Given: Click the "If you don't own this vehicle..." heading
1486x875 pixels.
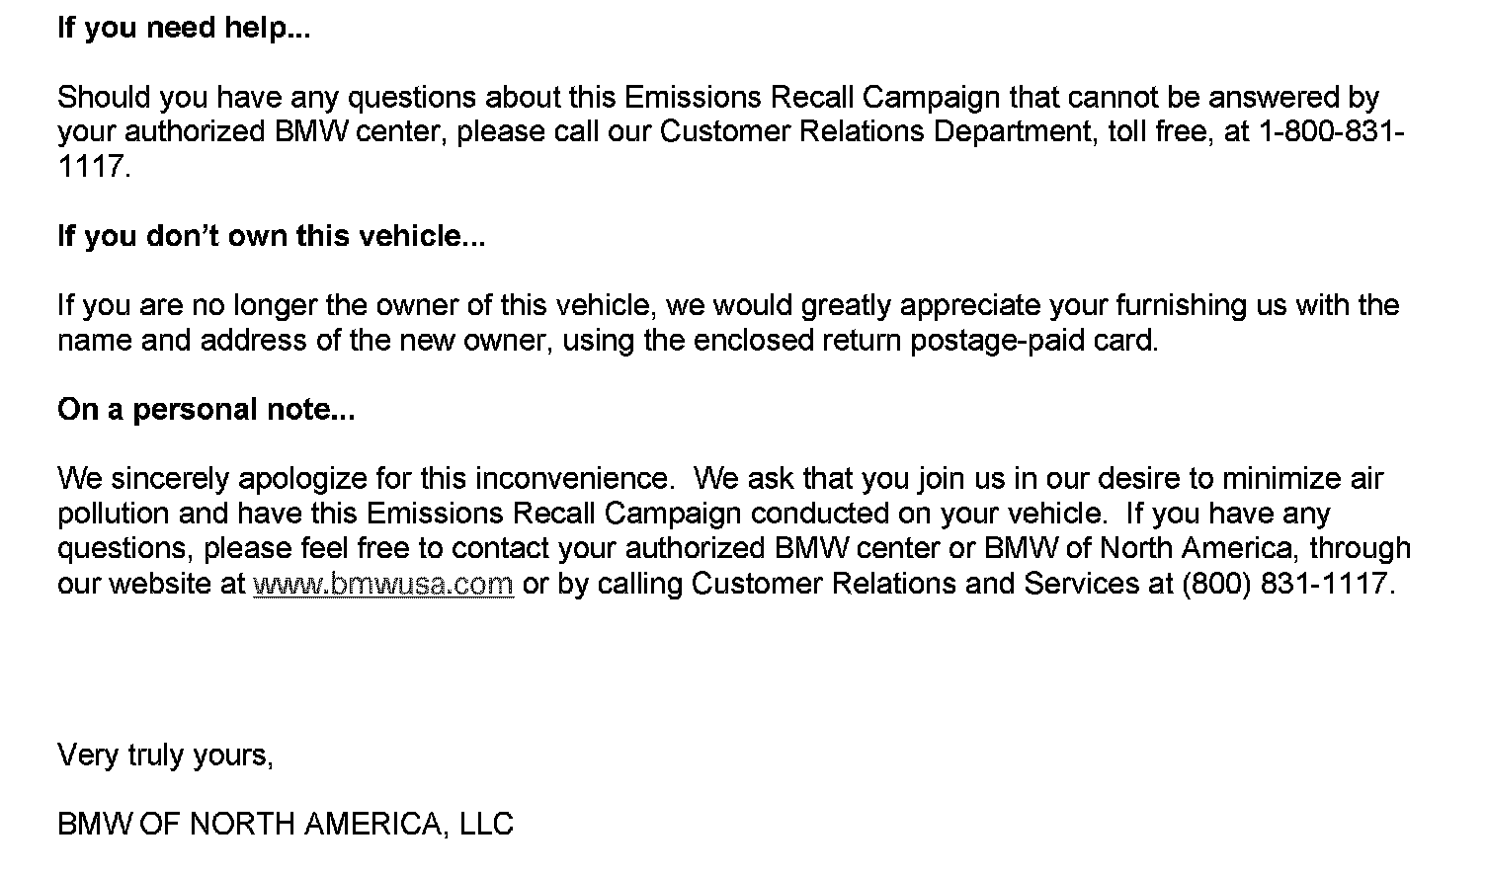Looking at the screenshot, I should click(x=271, y=236).
